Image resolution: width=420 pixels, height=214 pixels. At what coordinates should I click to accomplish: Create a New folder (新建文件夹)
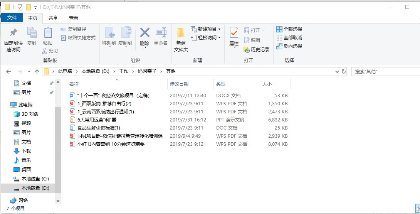(x=181, y=40)
